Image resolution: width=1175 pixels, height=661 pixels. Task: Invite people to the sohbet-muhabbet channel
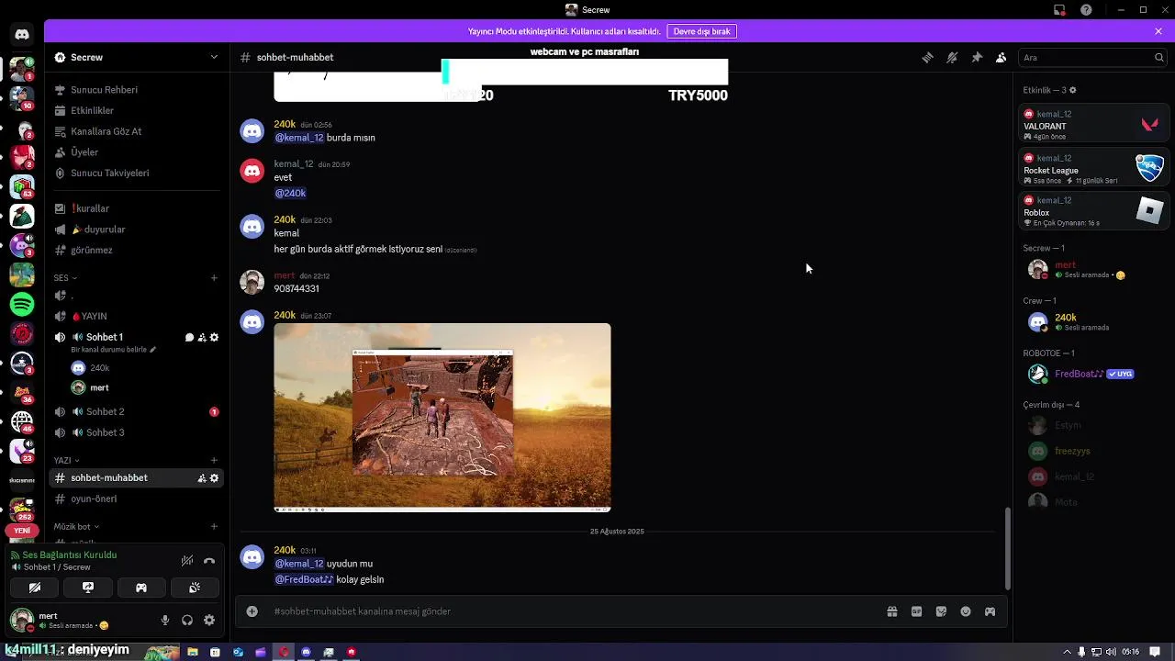pos(202,478)
